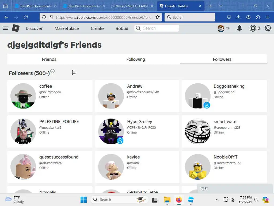This screenshot has height=206, width=274.
Task: Click the Roblox logo home icon
Action: 16,28
